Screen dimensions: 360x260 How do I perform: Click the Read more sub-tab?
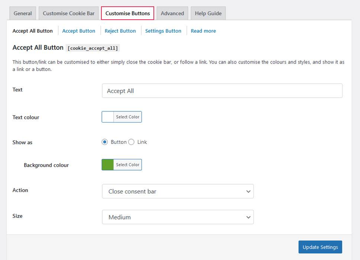[203, 31]
